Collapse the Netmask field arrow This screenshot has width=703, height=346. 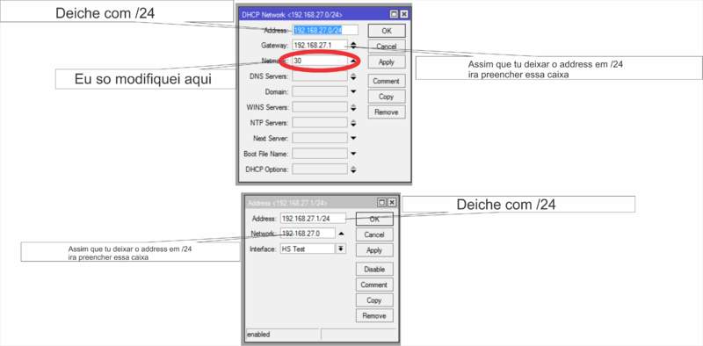pyautogui.click(x=353, y=61)
